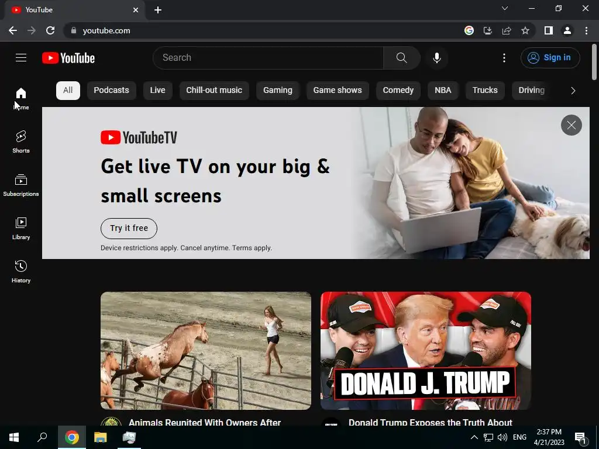Image resolution: width=599 pixels, height=449 pixels.
Task: Open YouTube settings three-dot menu
Action: pos(504,58)
